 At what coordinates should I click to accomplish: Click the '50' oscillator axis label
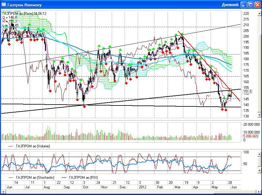tap(245, 164)
